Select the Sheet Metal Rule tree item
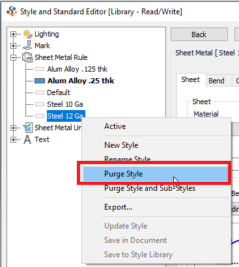 pos(61,57)
